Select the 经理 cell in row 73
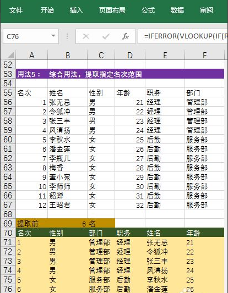Image resolution: width=228 pixels, height=293 pixels. pos(130,261)
